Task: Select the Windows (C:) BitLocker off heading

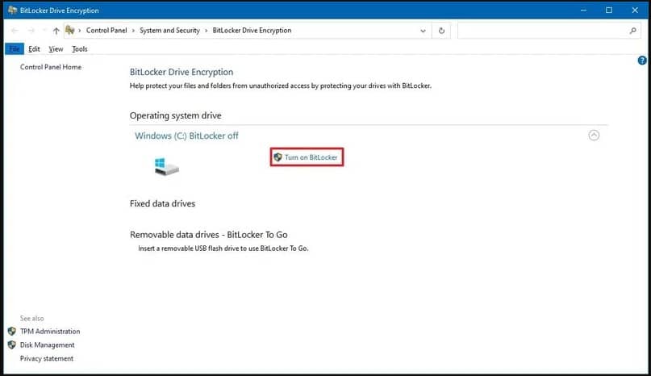Action: 186,136
